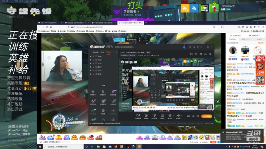Open the Windows Start menu

[40, 147]
